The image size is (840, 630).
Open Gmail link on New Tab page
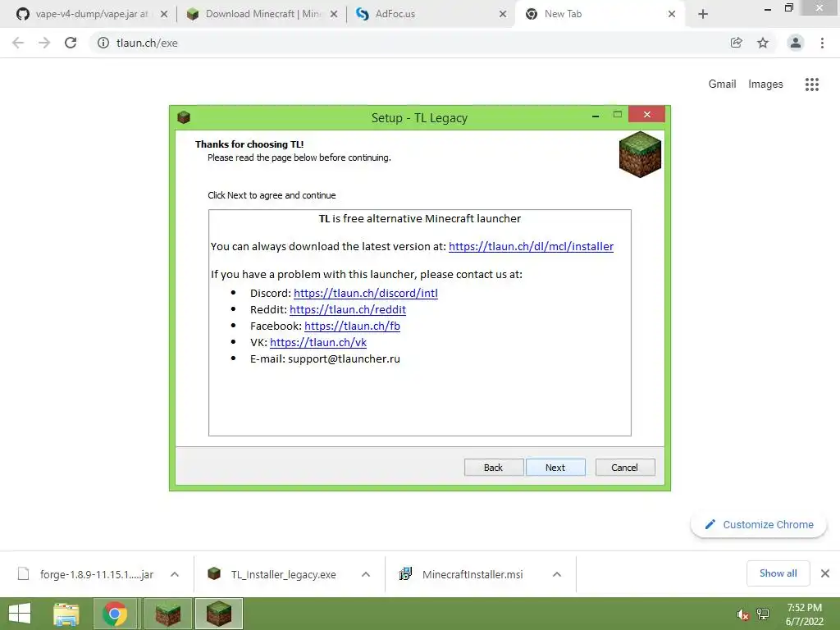click(722, 84)
